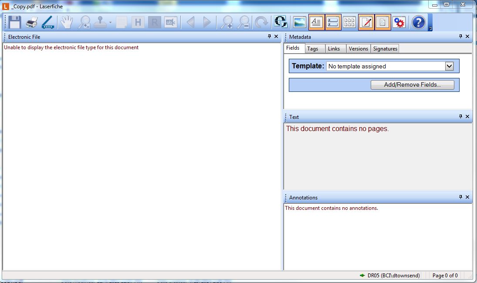Toggle the Metadata fields pane button

pos(333,22)
